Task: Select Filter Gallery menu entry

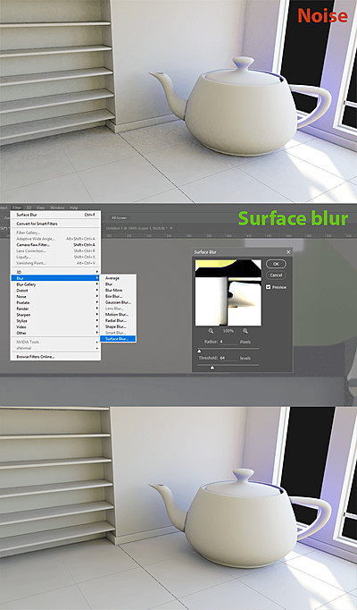Action: click(x=55, y=233)
